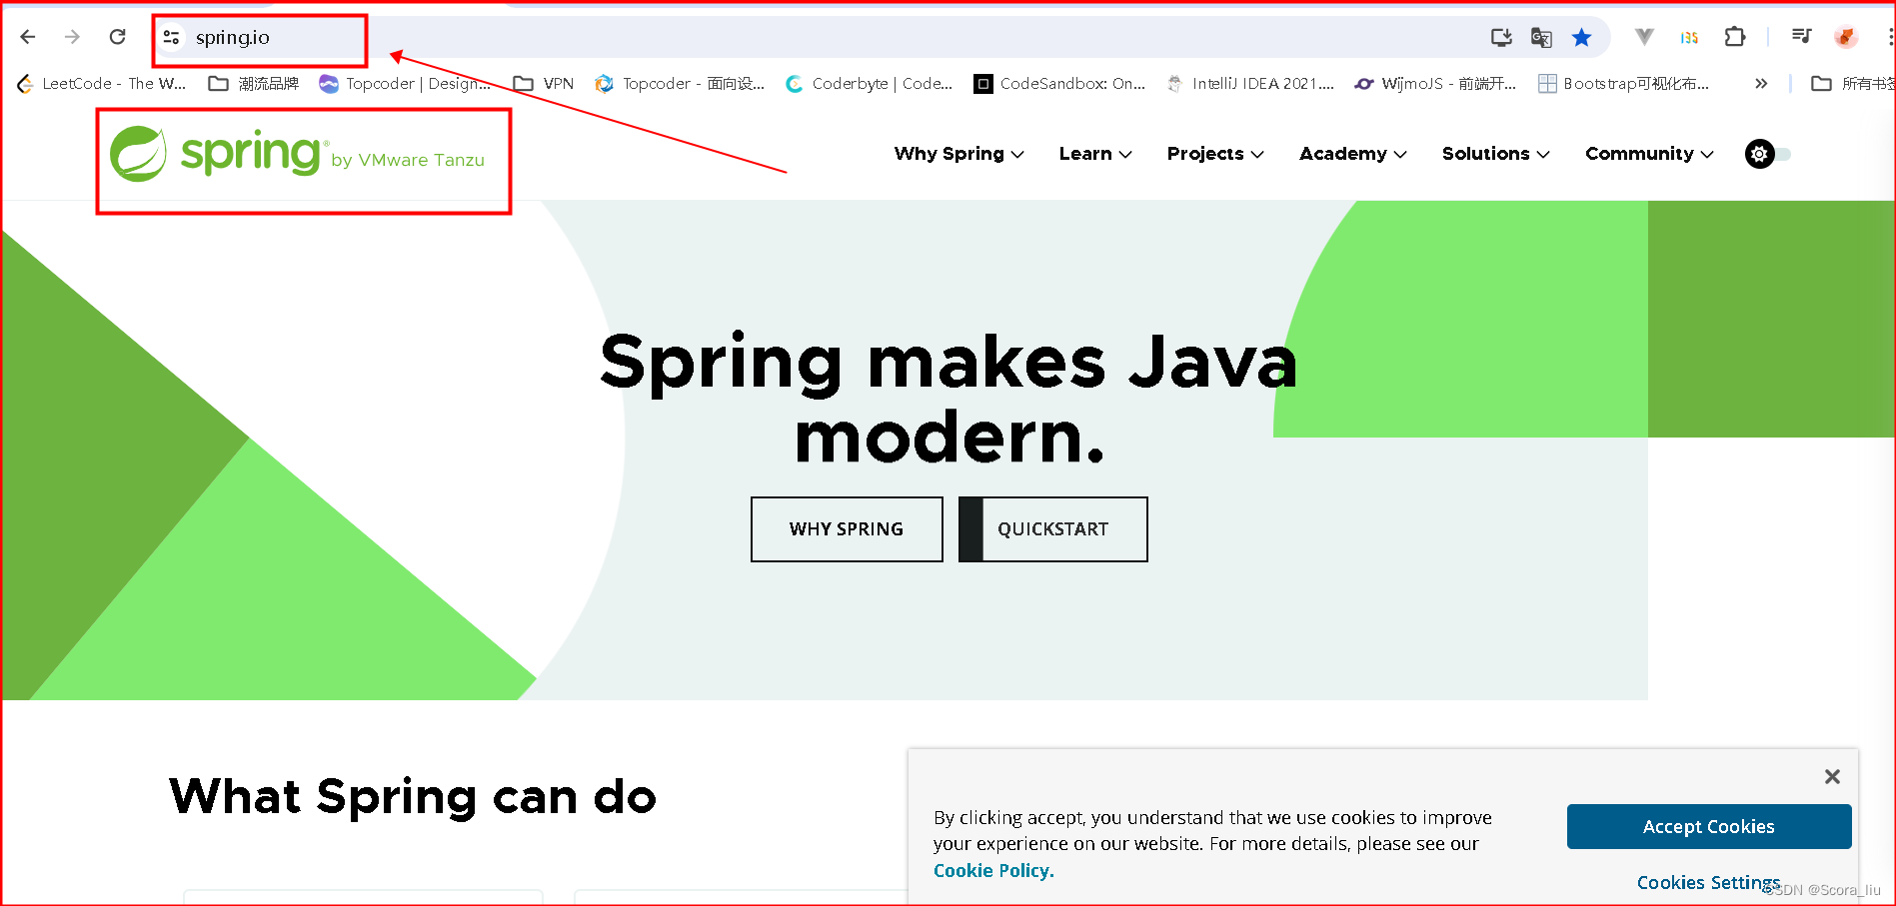Open the gray V extension icon
Image resolution: width=1896 pixels, height=906 pixels.
(1644, 37)
